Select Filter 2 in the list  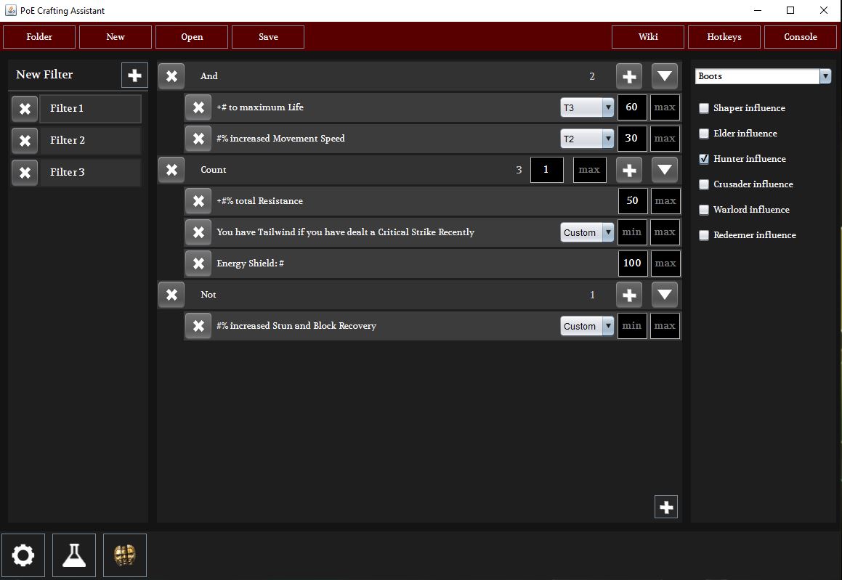[x=90, y=141]
